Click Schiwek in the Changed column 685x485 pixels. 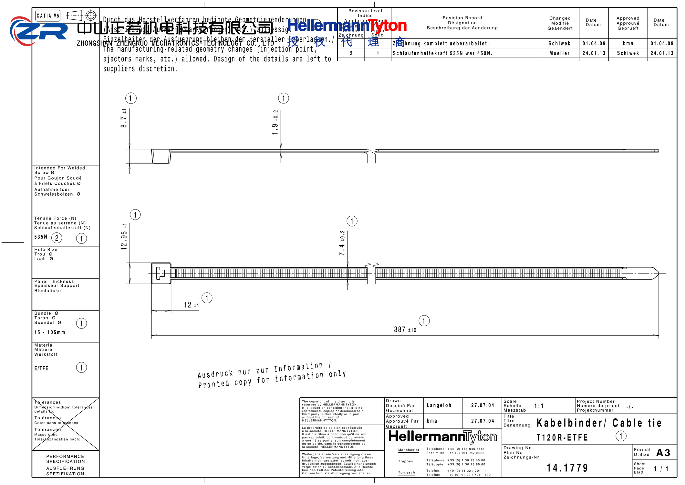point(560,44)
